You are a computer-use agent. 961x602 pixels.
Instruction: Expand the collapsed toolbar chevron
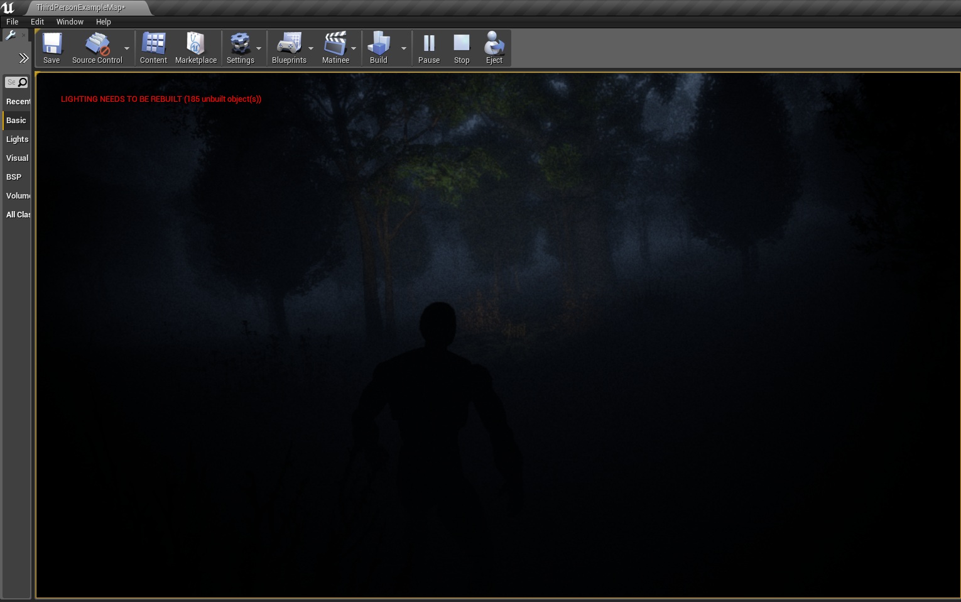[x=23, y=58]
